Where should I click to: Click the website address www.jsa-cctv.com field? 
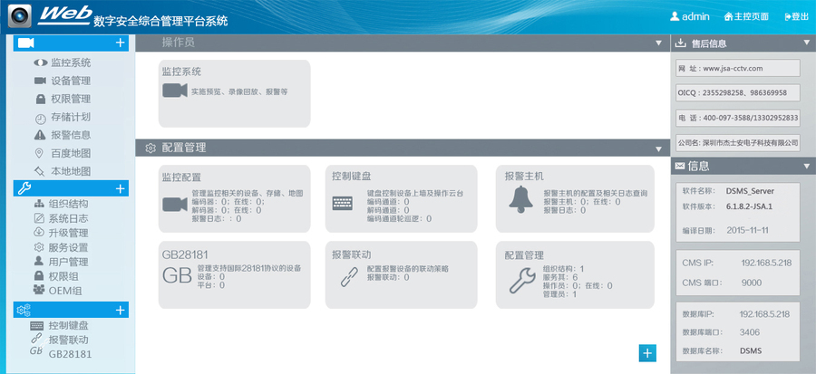[x=737, y=68]
